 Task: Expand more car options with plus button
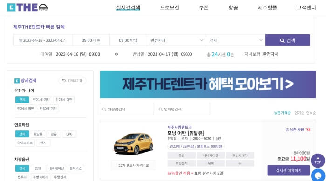[240, 163]
